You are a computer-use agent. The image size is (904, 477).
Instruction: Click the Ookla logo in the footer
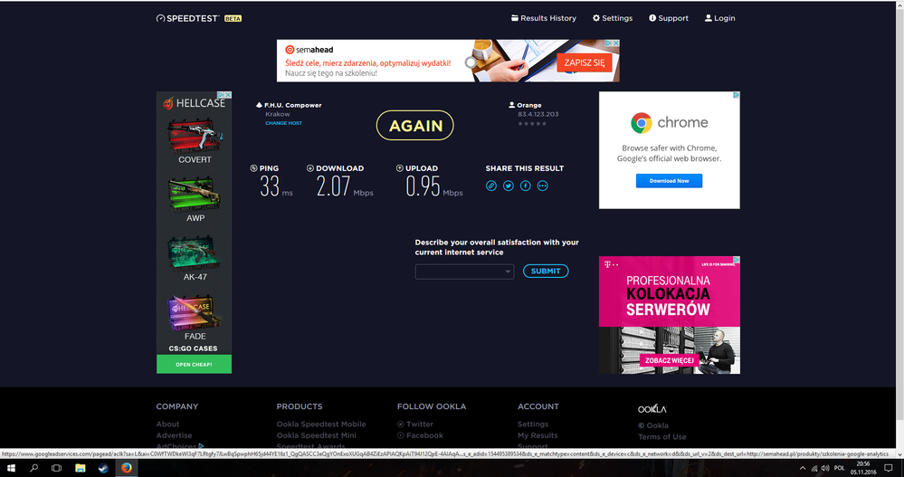[652, 409]
